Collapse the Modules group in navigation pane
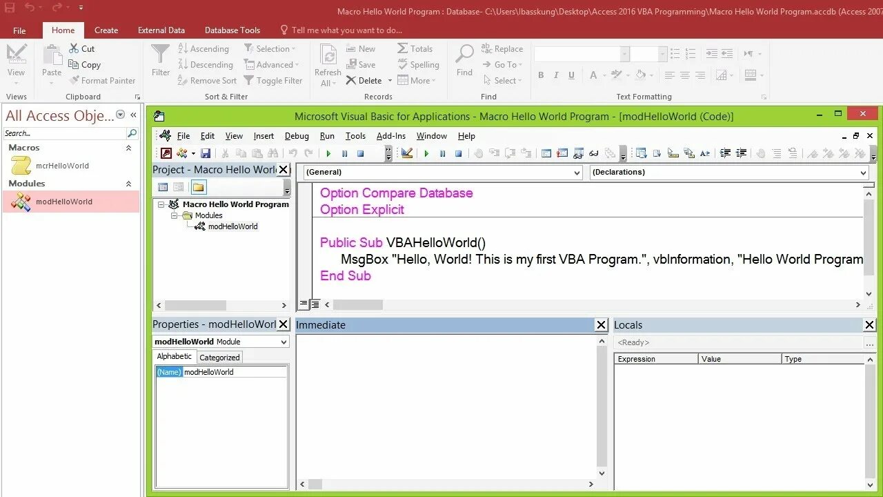883x497 pixels. point(128,184)
